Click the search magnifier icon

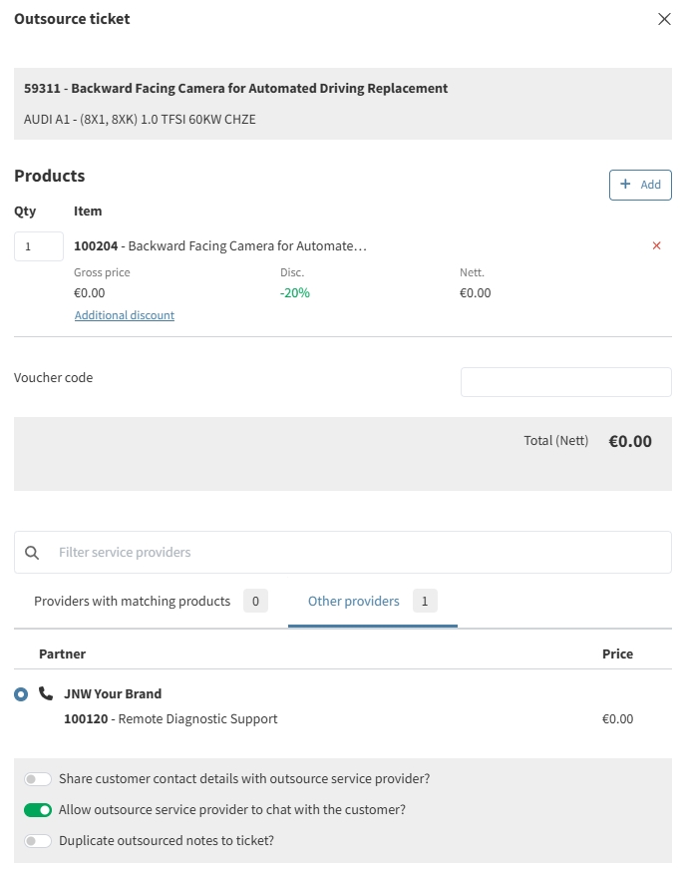(x=32, y=553)
